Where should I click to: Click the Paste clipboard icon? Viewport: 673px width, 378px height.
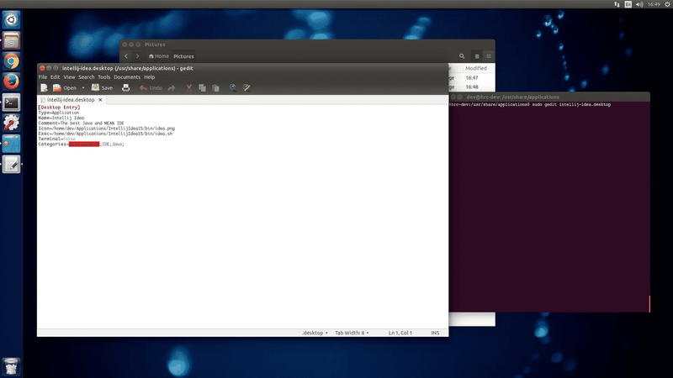[216, 87]
